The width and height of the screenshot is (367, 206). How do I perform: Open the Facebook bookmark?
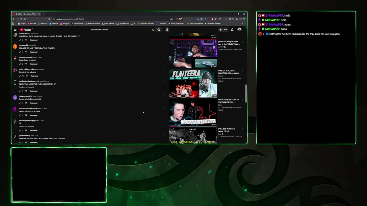click(54, 24)
